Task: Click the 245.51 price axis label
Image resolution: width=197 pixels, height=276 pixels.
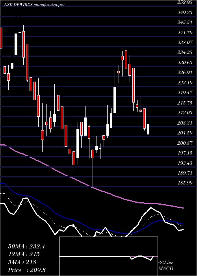Action: [185, 22]
